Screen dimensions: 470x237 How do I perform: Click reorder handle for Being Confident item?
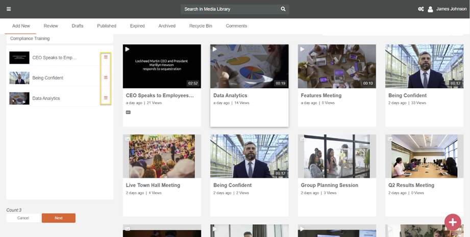[x=106, y=77]
